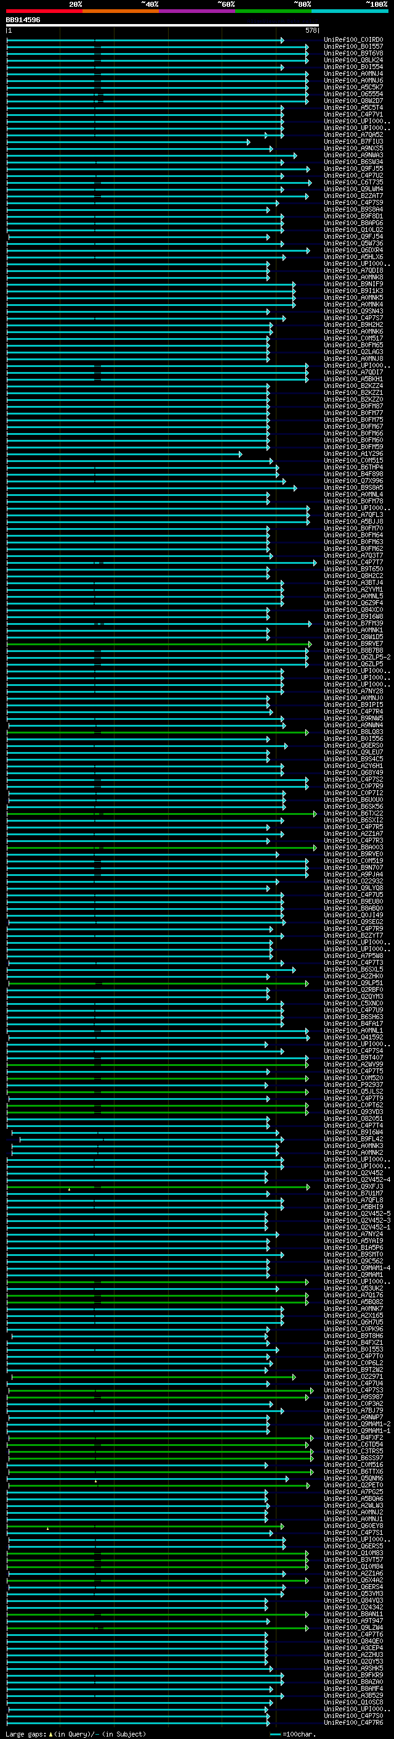
Task: Select the UniRef100_B2ZAT7 label
Action: point(353,196)
